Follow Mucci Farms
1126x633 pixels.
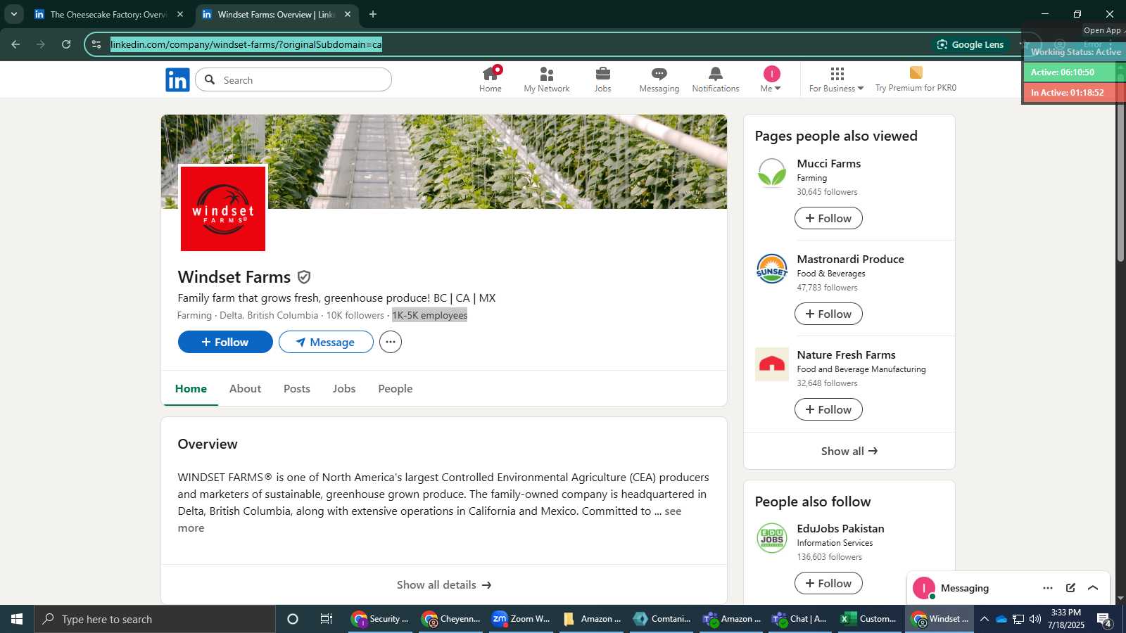[828, 218]
